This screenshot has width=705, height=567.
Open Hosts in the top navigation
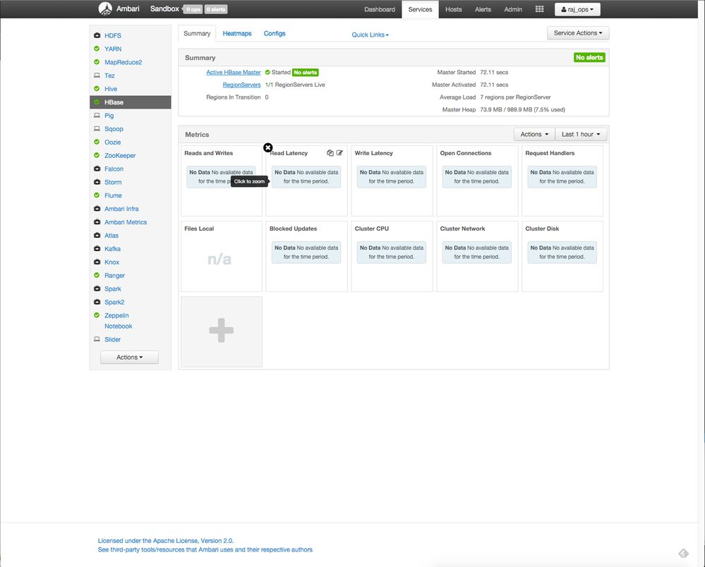453,9
